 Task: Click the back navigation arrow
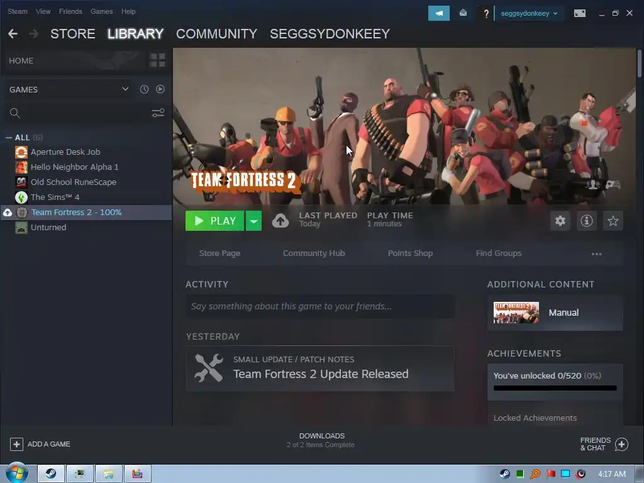13,34
